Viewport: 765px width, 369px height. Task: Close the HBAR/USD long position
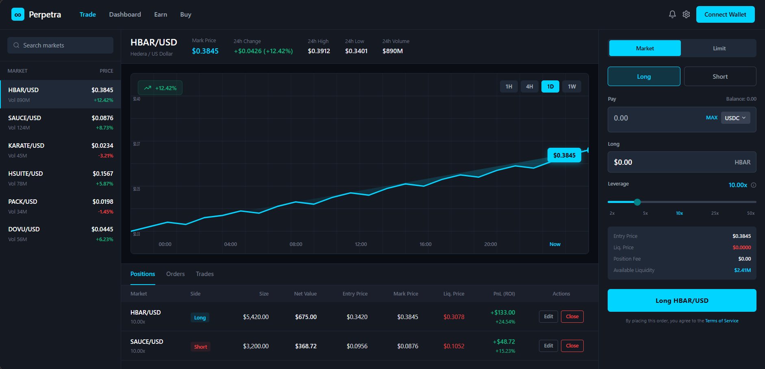pos(572,317)
